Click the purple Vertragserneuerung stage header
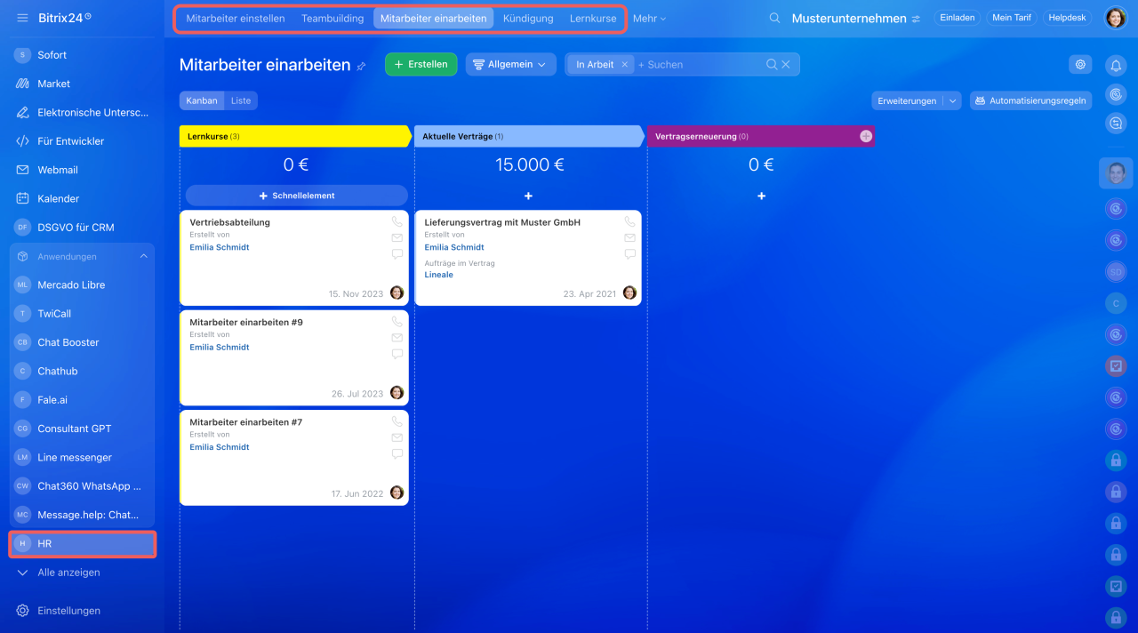Screen dimensions: 1138x633 (x=761, y=136)
